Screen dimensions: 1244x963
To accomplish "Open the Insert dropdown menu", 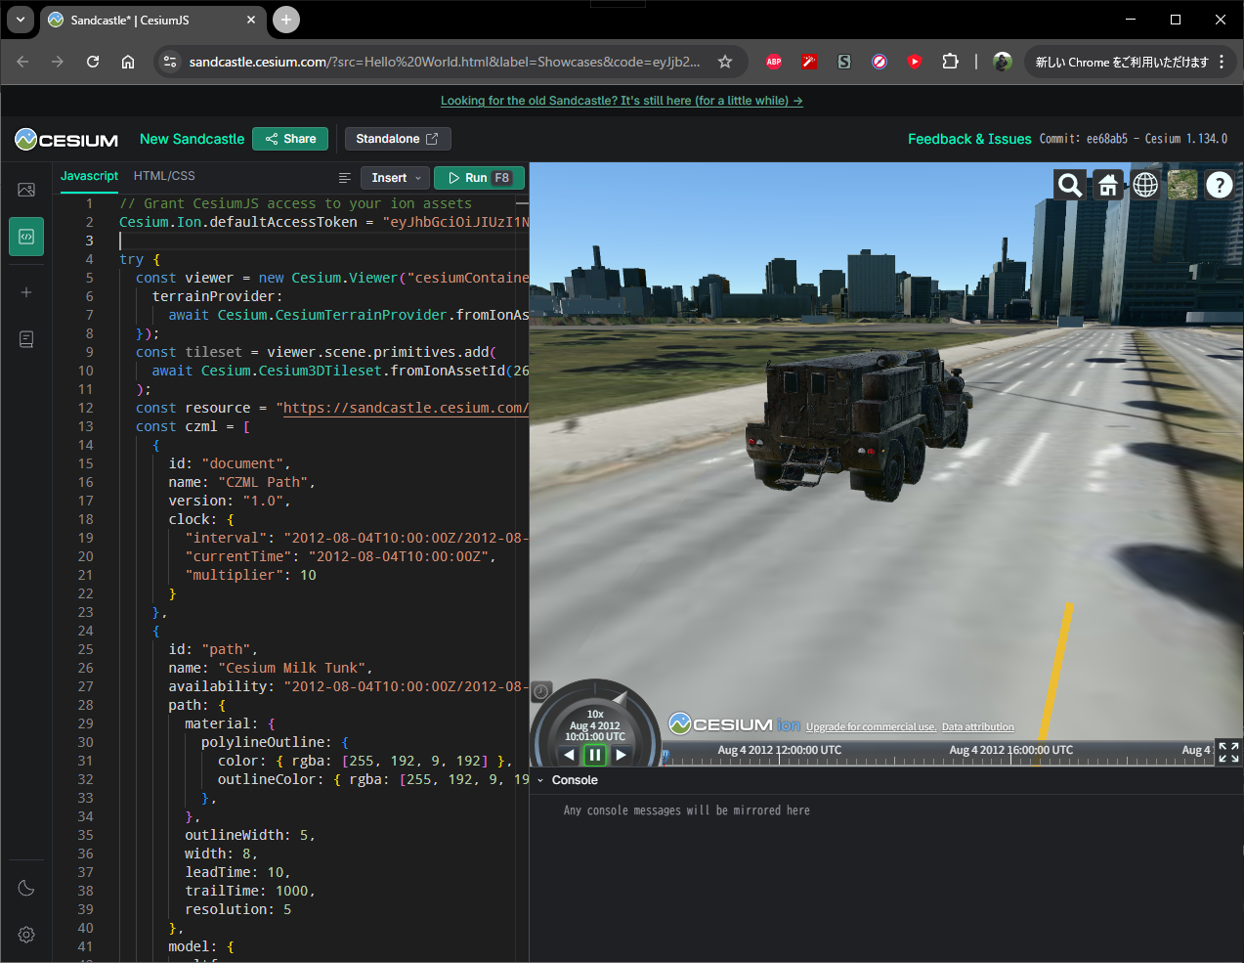I will 394,177.
